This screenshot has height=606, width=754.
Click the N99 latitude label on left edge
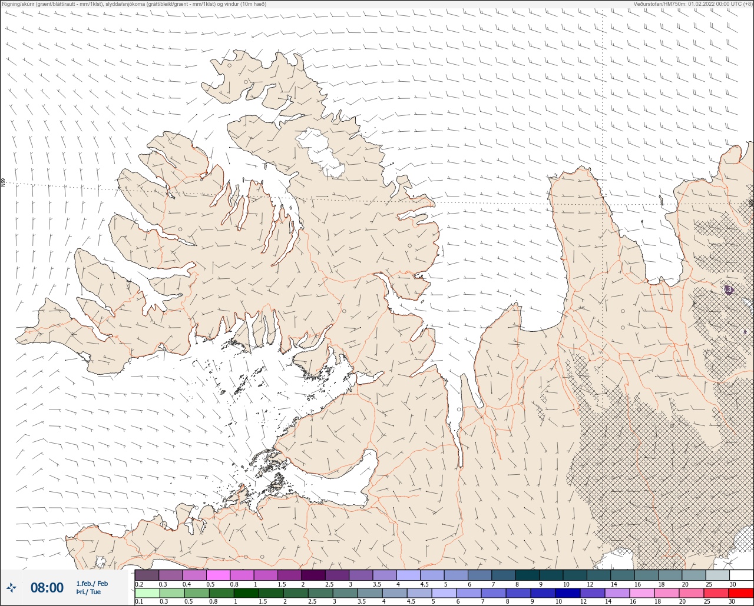coord(3,183)
